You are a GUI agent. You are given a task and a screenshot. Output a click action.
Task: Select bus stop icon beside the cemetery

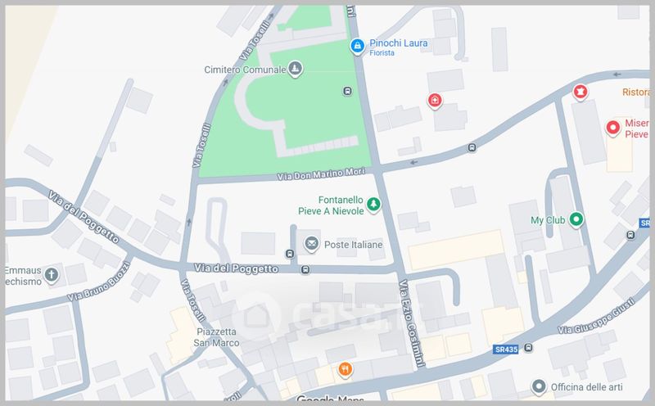347,91
